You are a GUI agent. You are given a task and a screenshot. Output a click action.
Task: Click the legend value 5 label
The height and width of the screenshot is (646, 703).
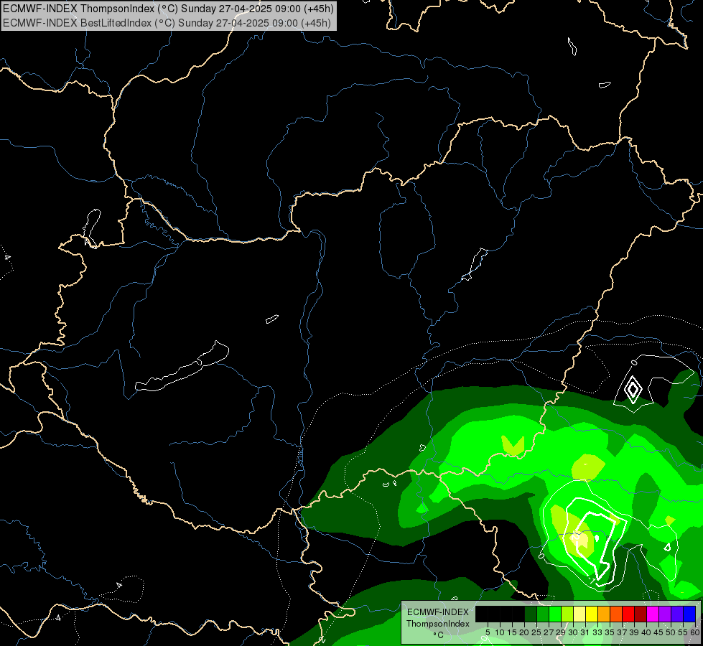tap(488, 632)
